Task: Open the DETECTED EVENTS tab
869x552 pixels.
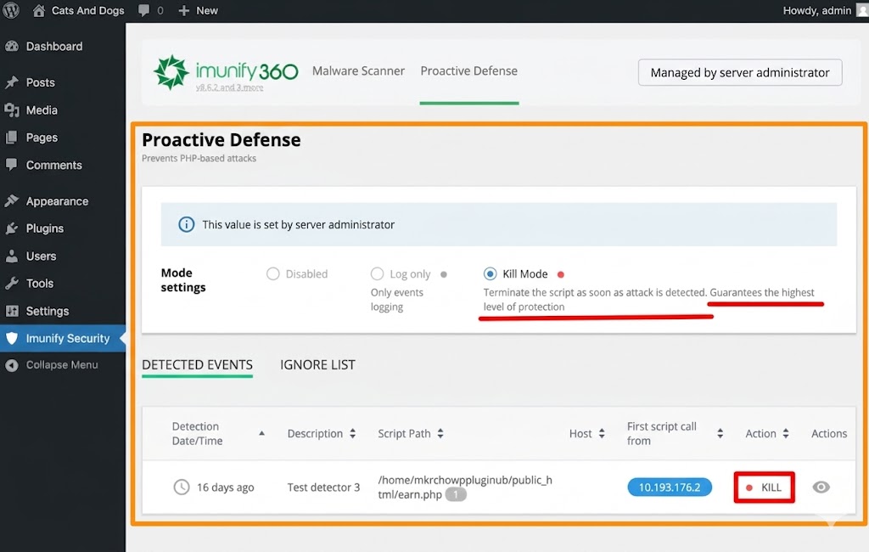Action: click(x=197, y=365)
